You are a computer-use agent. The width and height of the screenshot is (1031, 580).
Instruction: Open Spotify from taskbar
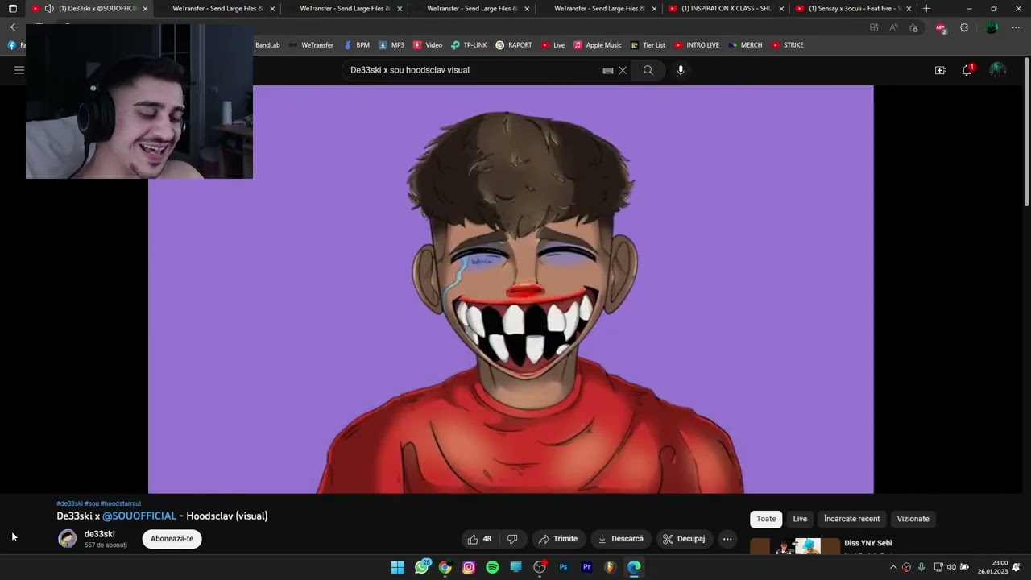492,567
